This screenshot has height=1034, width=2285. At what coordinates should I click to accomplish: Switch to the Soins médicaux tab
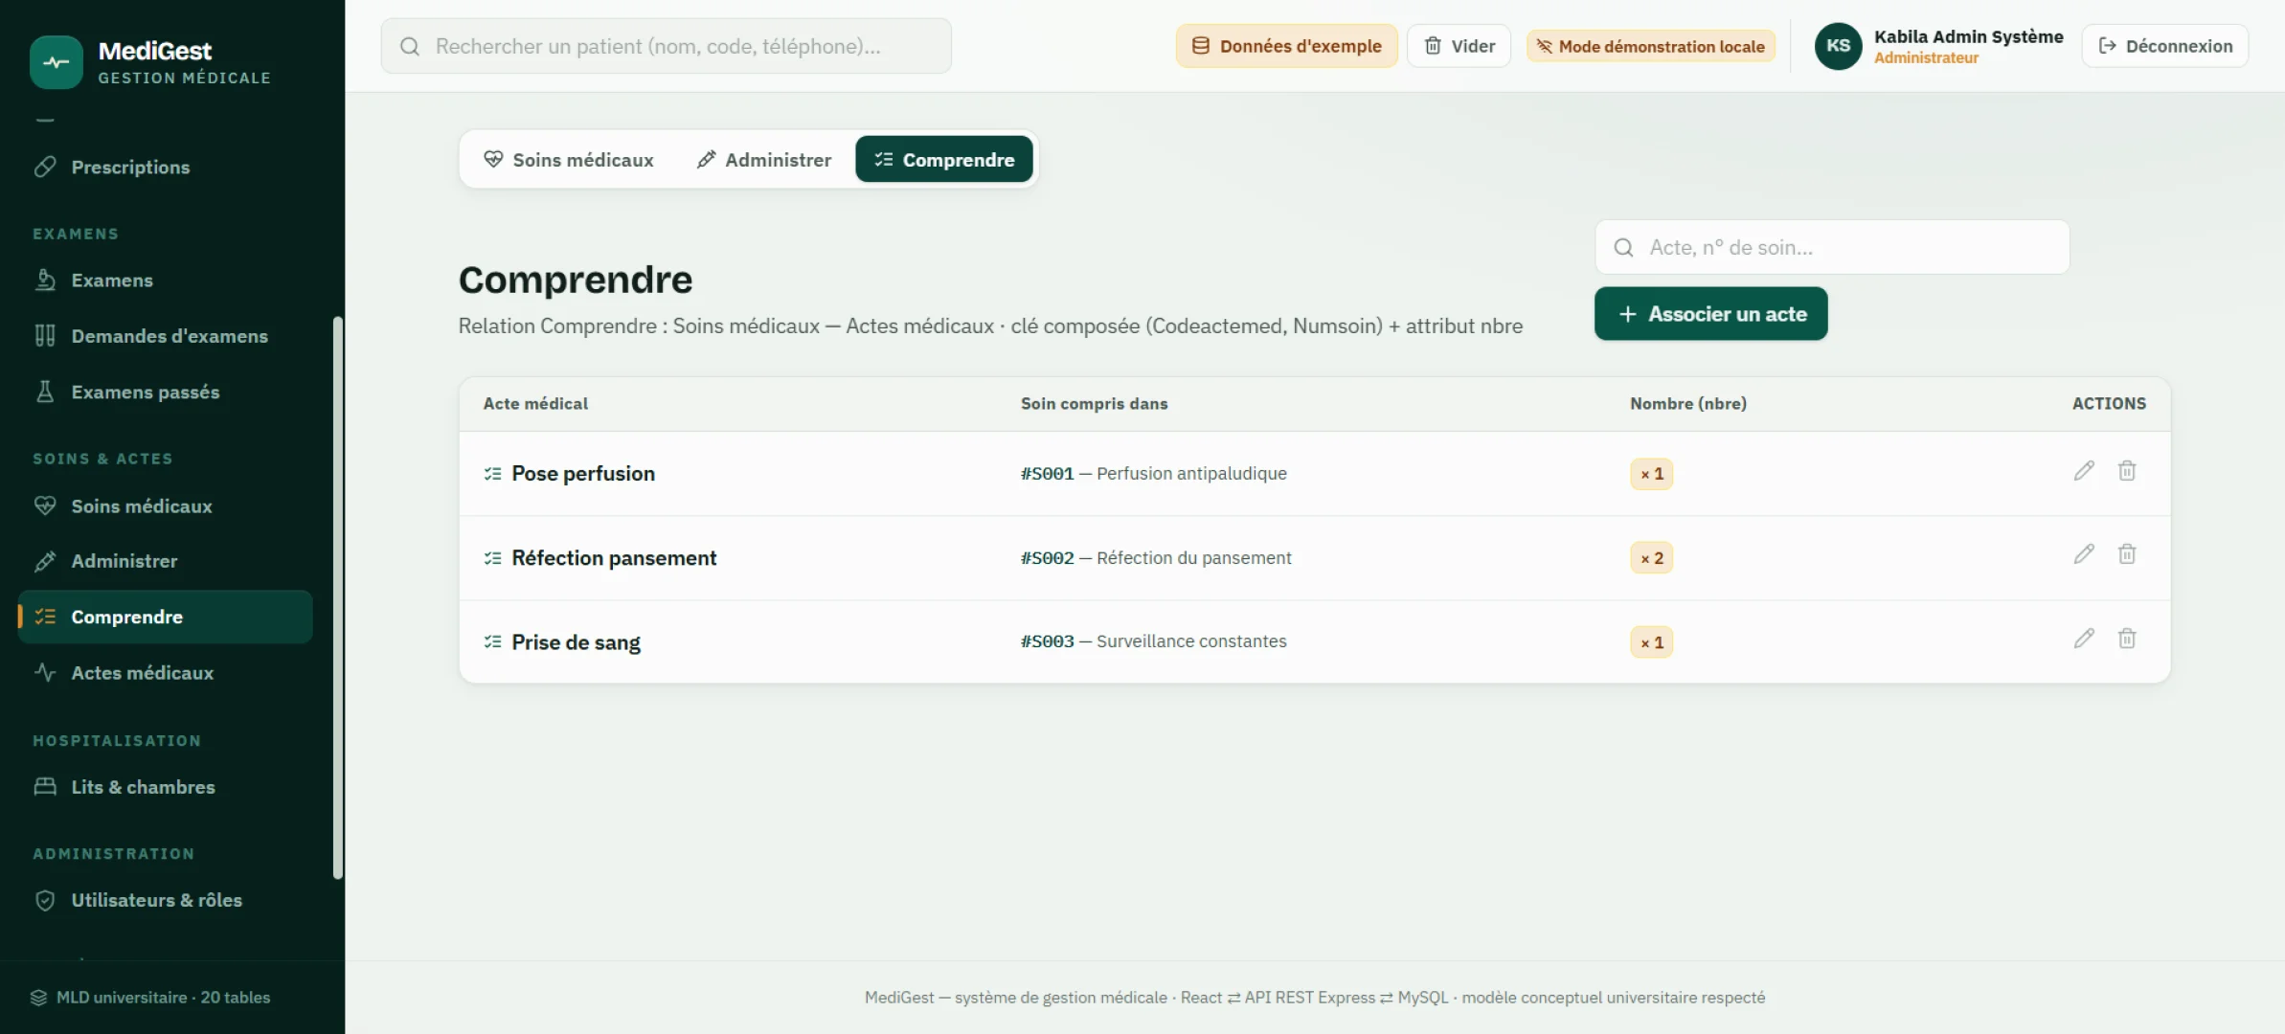(x=569, y=159)
